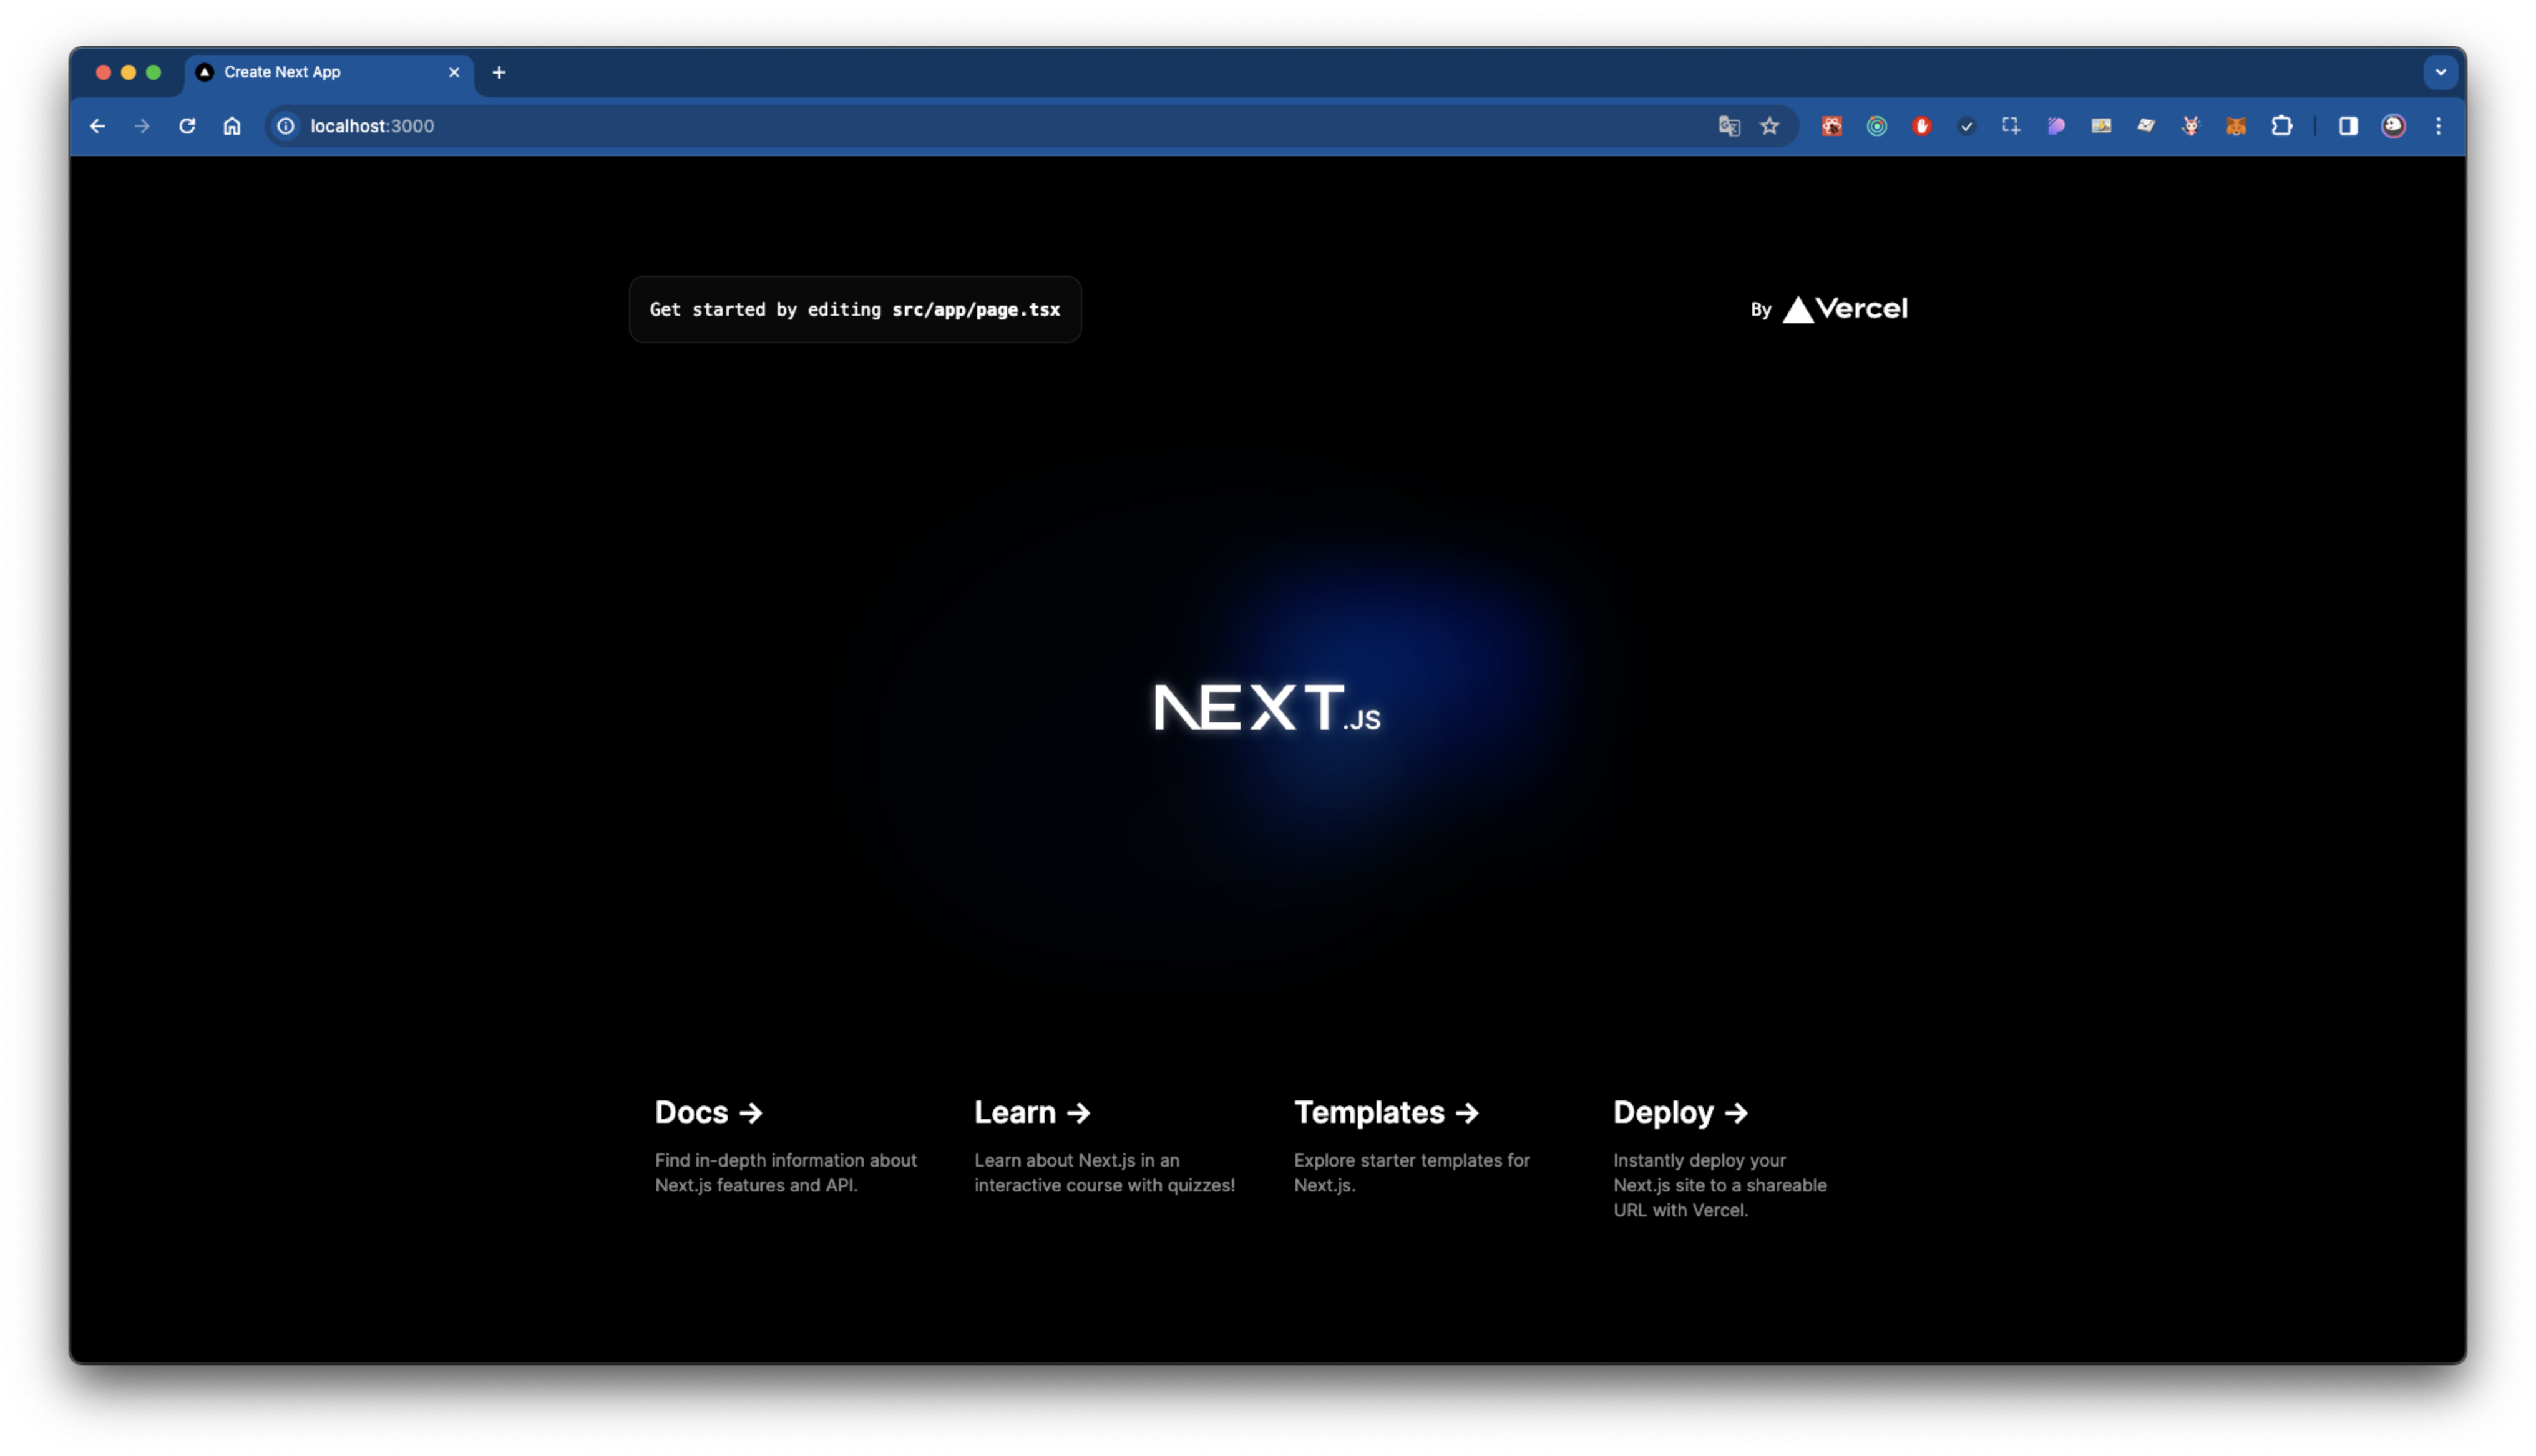
Task: Click the green fullscreen window button
Action: 153,72
